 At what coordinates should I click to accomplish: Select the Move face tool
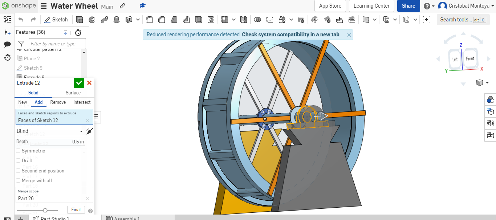[x=340, y=20]
